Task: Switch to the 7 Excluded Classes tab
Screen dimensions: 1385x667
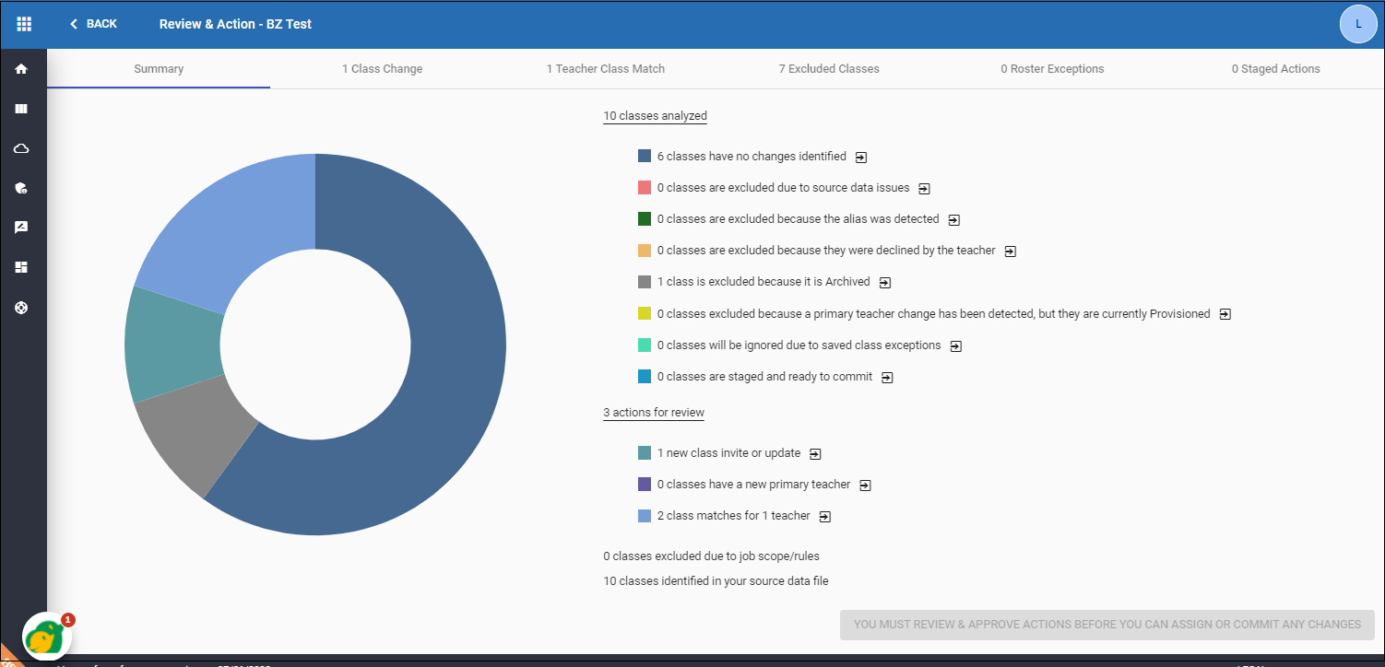Action: [834, 69]
